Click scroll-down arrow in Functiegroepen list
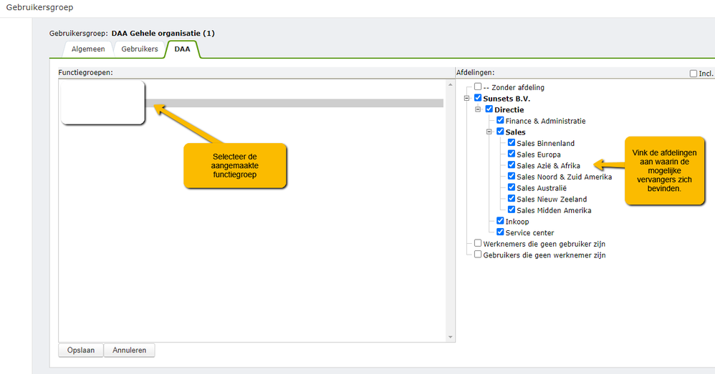This screenshot has height=374, width=715. (x=450, y=337)
